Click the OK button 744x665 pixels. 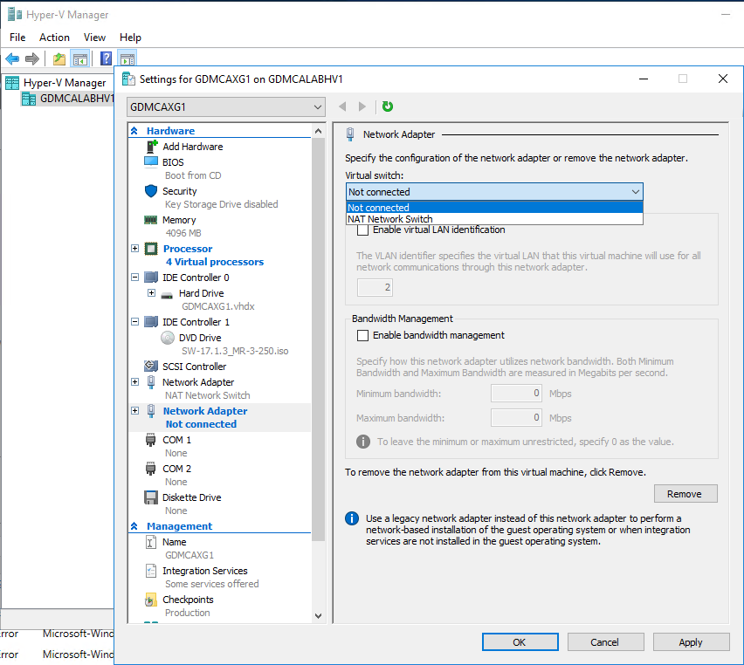click(x=520, y=642)
